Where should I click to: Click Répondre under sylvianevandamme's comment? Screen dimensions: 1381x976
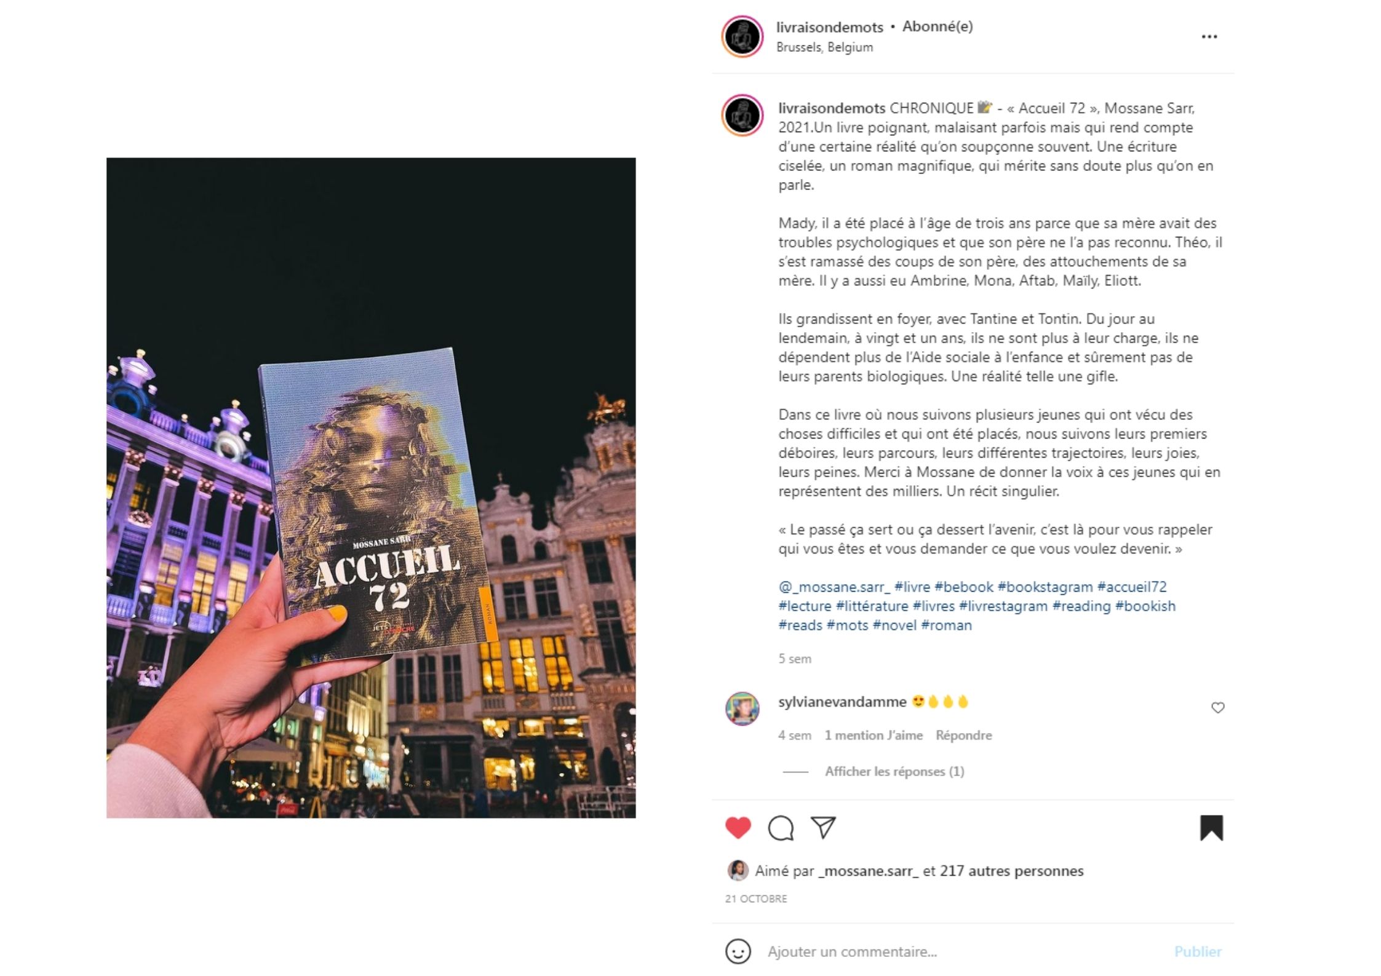pos(963,735)
